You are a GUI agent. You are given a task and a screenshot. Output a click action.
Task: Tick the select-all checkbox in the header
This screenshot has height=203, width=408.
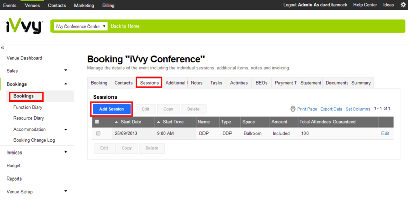[97, 122]
